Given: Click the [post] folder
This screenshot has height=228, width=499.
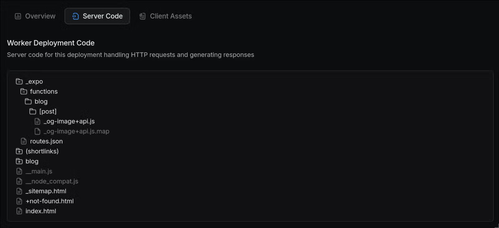Looking at the screenshot, I should pyautogui.click(x=48, y=112).
